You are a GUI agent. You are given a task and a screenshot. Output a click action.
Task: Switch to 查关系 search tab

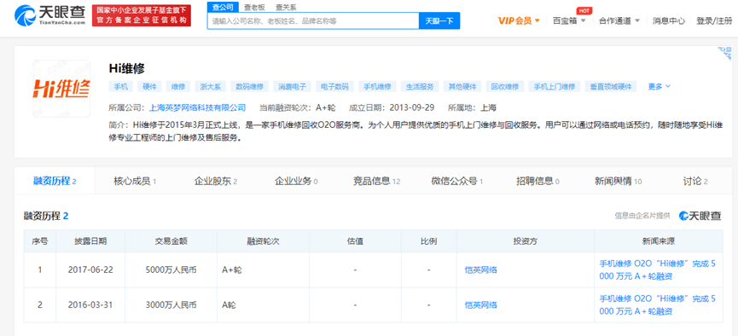pyautogui.click(x=286, y=7)
